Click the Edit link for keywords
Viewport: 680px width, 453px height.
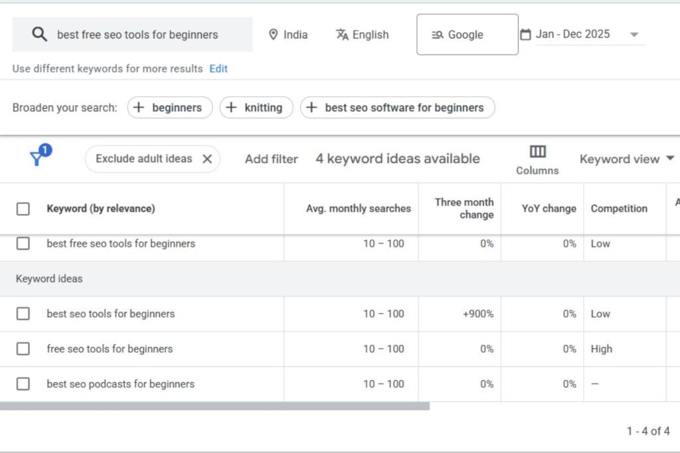coord(218,68)
